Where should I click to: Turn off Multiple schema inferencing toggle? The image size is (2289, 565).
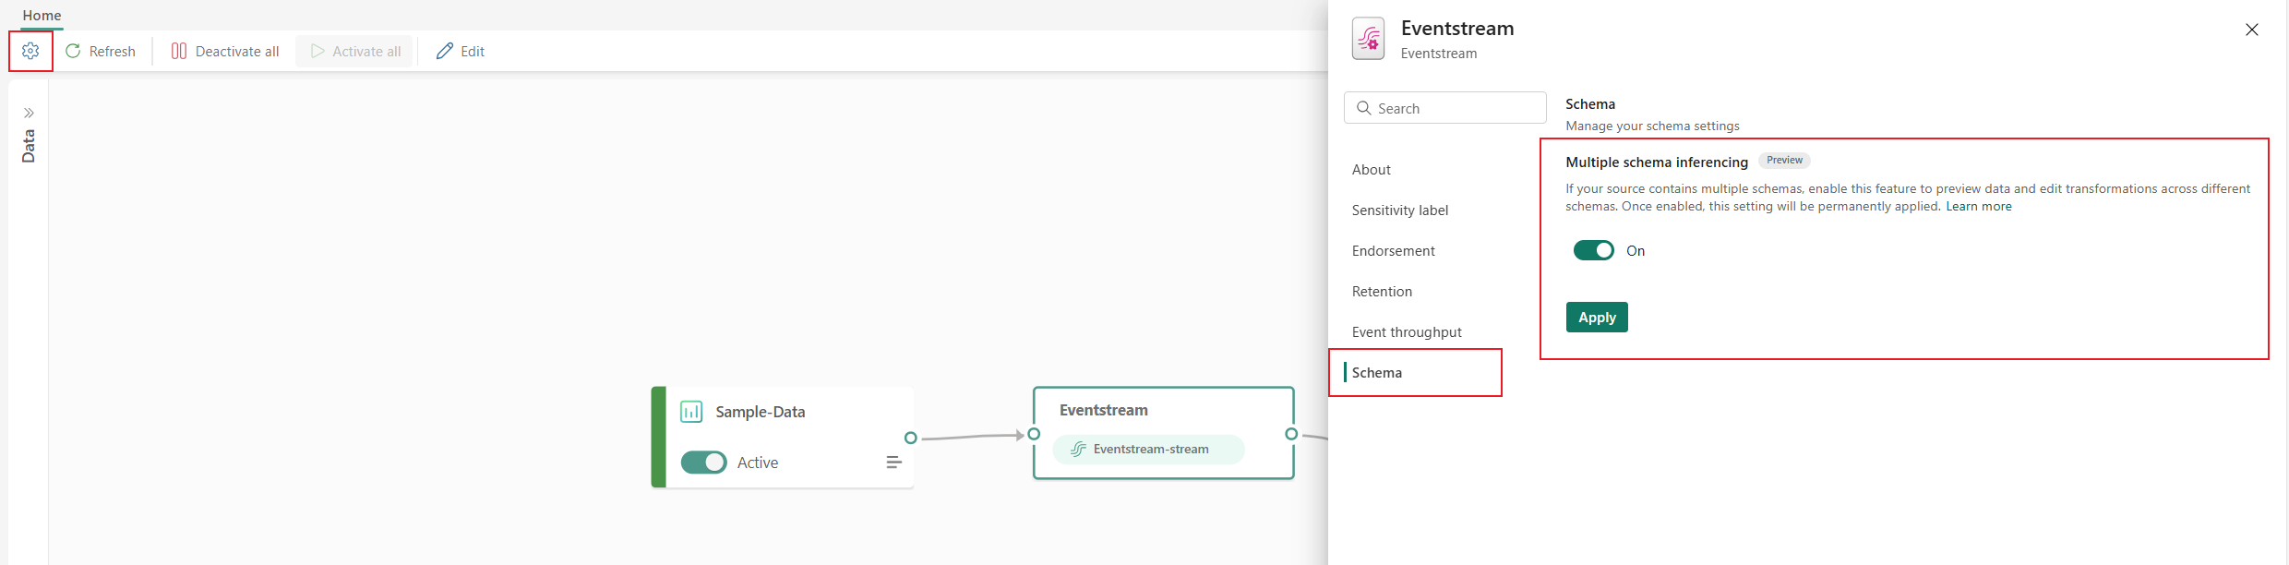(1594, 250)
